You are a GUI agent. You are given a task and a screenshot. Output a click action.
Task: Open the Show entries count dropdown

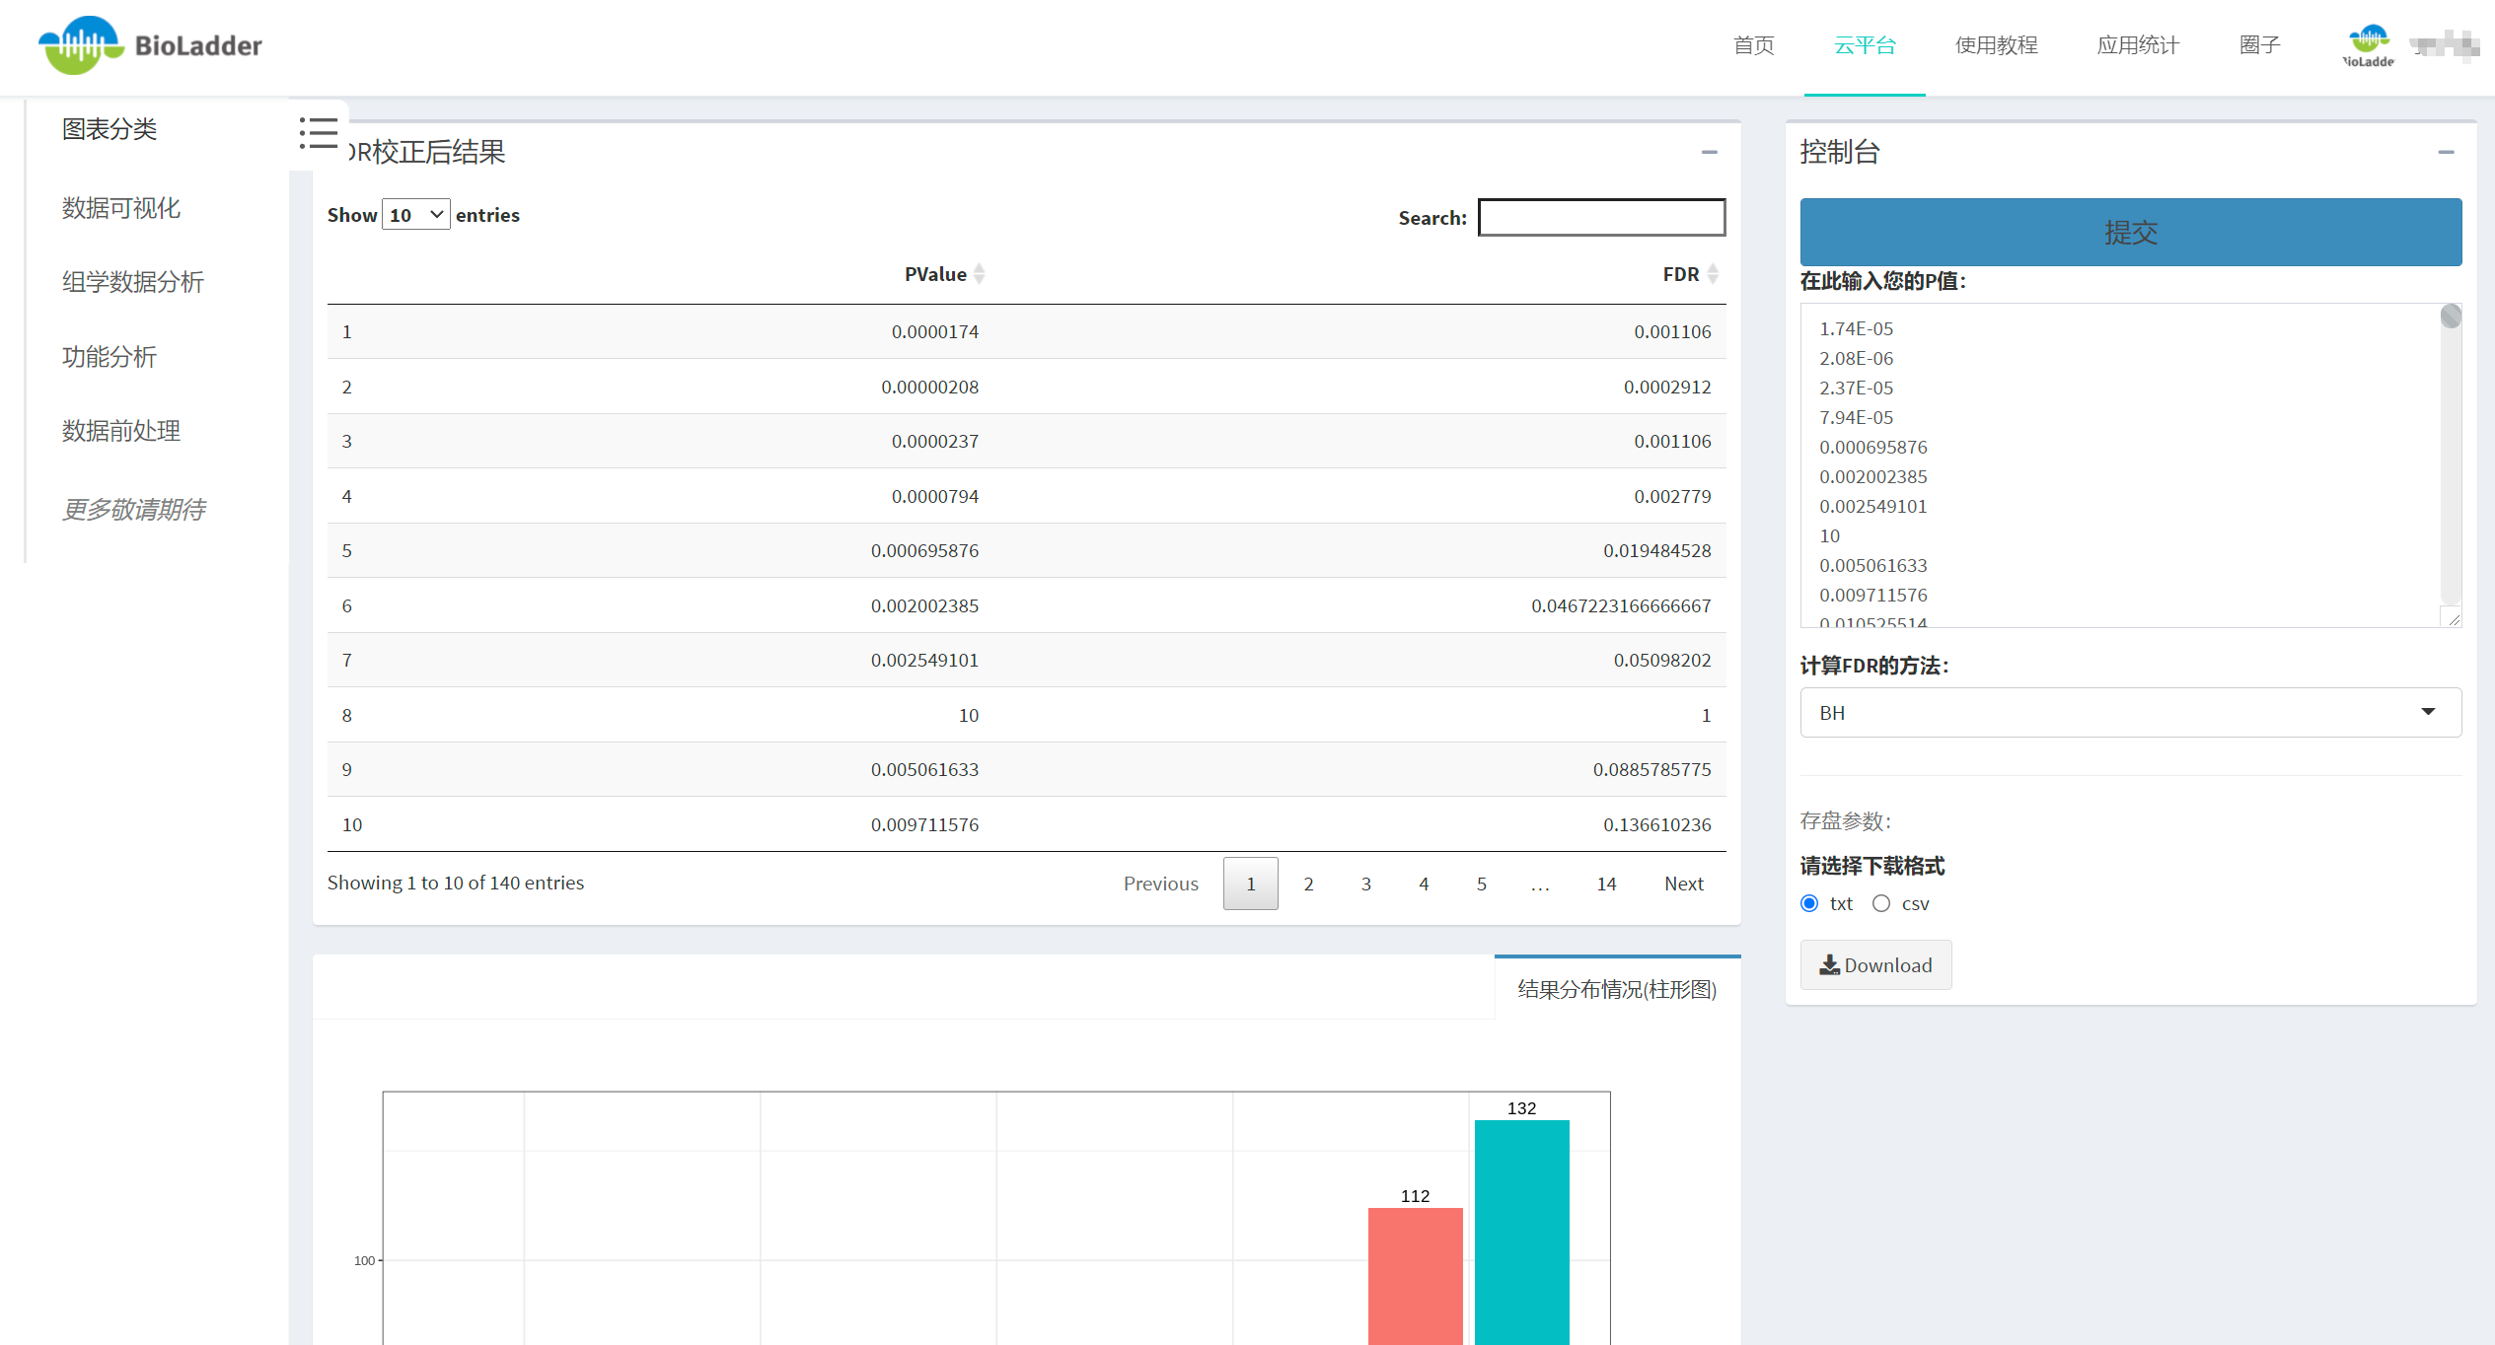pos(416,215)
